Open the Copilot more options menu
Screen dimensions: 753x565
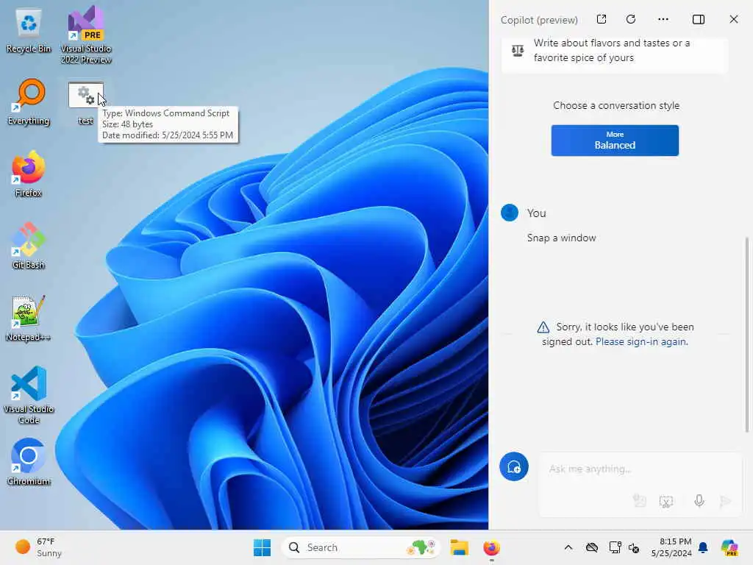tap(663, 19)
